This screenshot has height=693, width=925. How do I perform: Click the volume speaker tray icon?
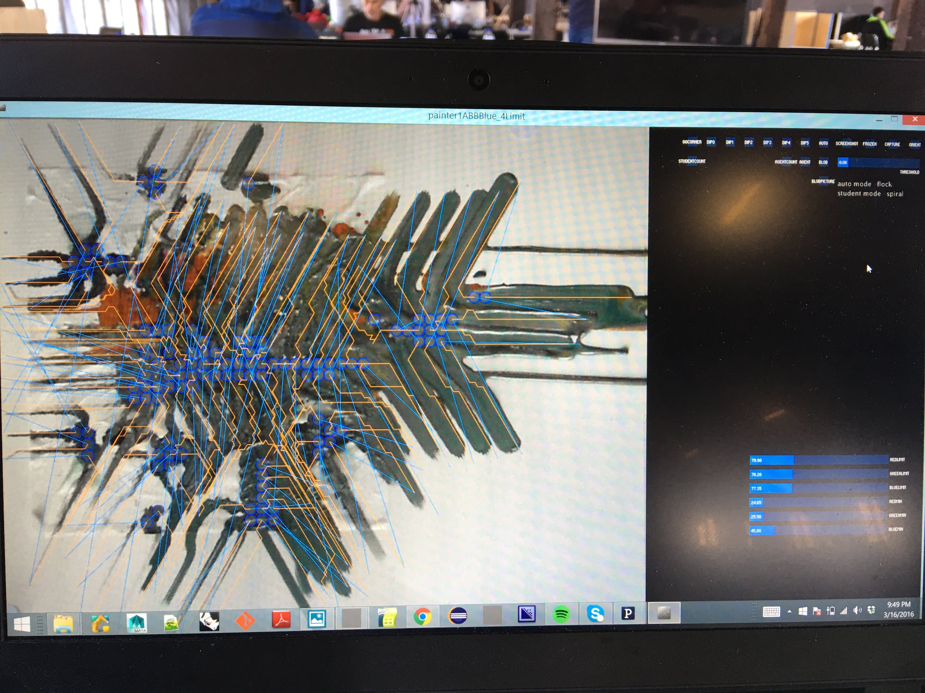[857, 611]
